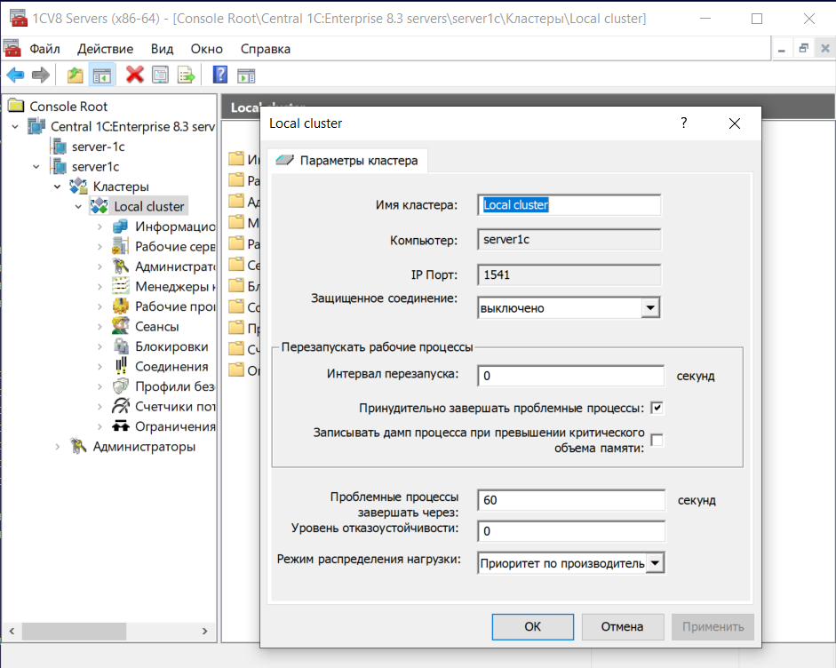
Task: Click the IP Порт field showing 1541
Action: 569,274
